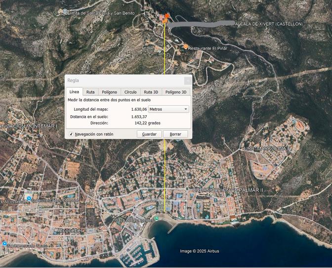Close the Regla dialog window
Image resolution: width=332 pixels, height=268 pixels.
click(x=187, y=81)
